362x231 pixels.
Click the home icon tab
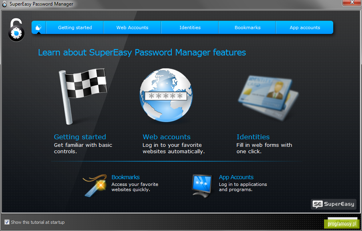coord(38,28)
